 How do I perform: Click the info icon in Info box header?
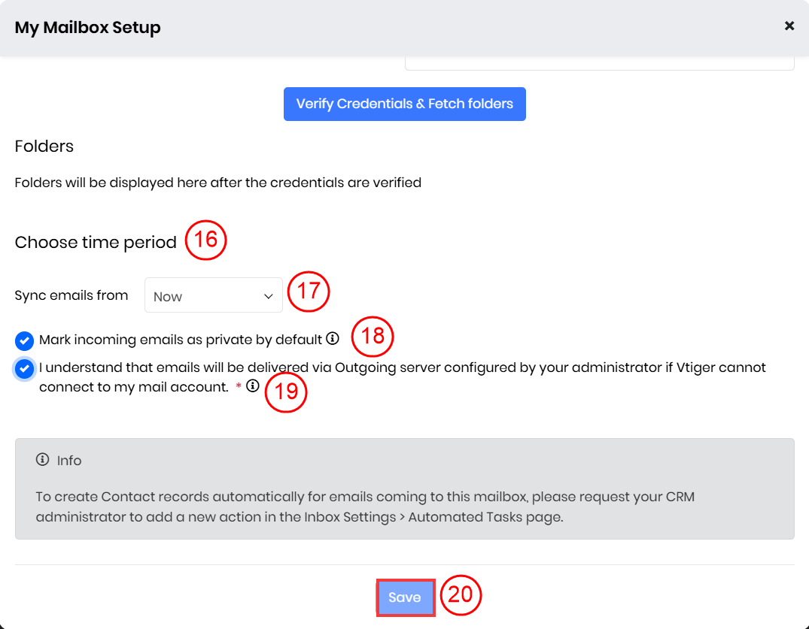pos(43,460)
